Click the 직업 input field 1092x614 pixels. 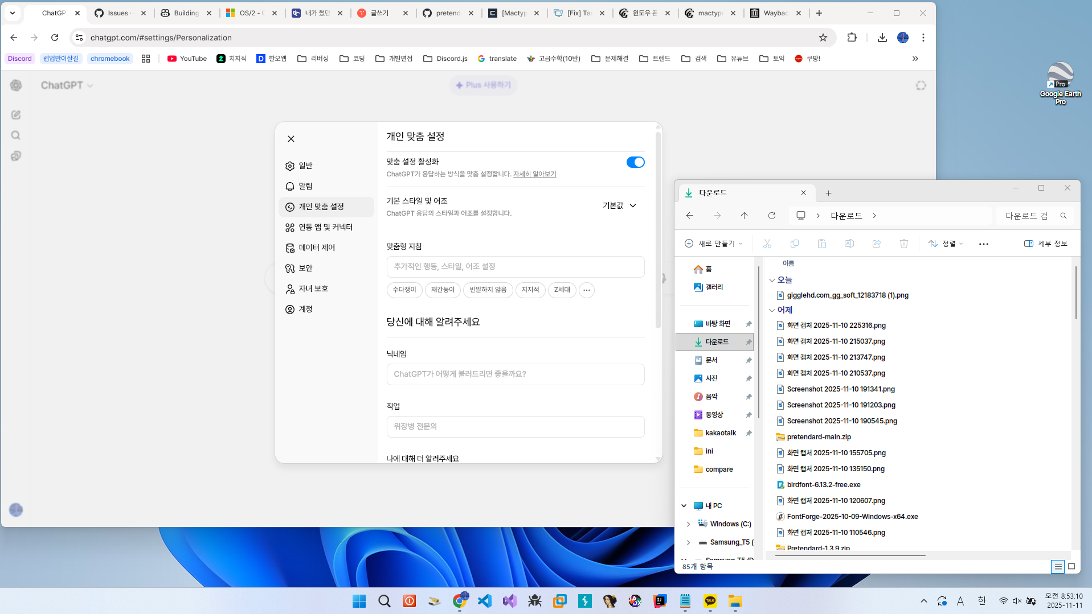515,426
